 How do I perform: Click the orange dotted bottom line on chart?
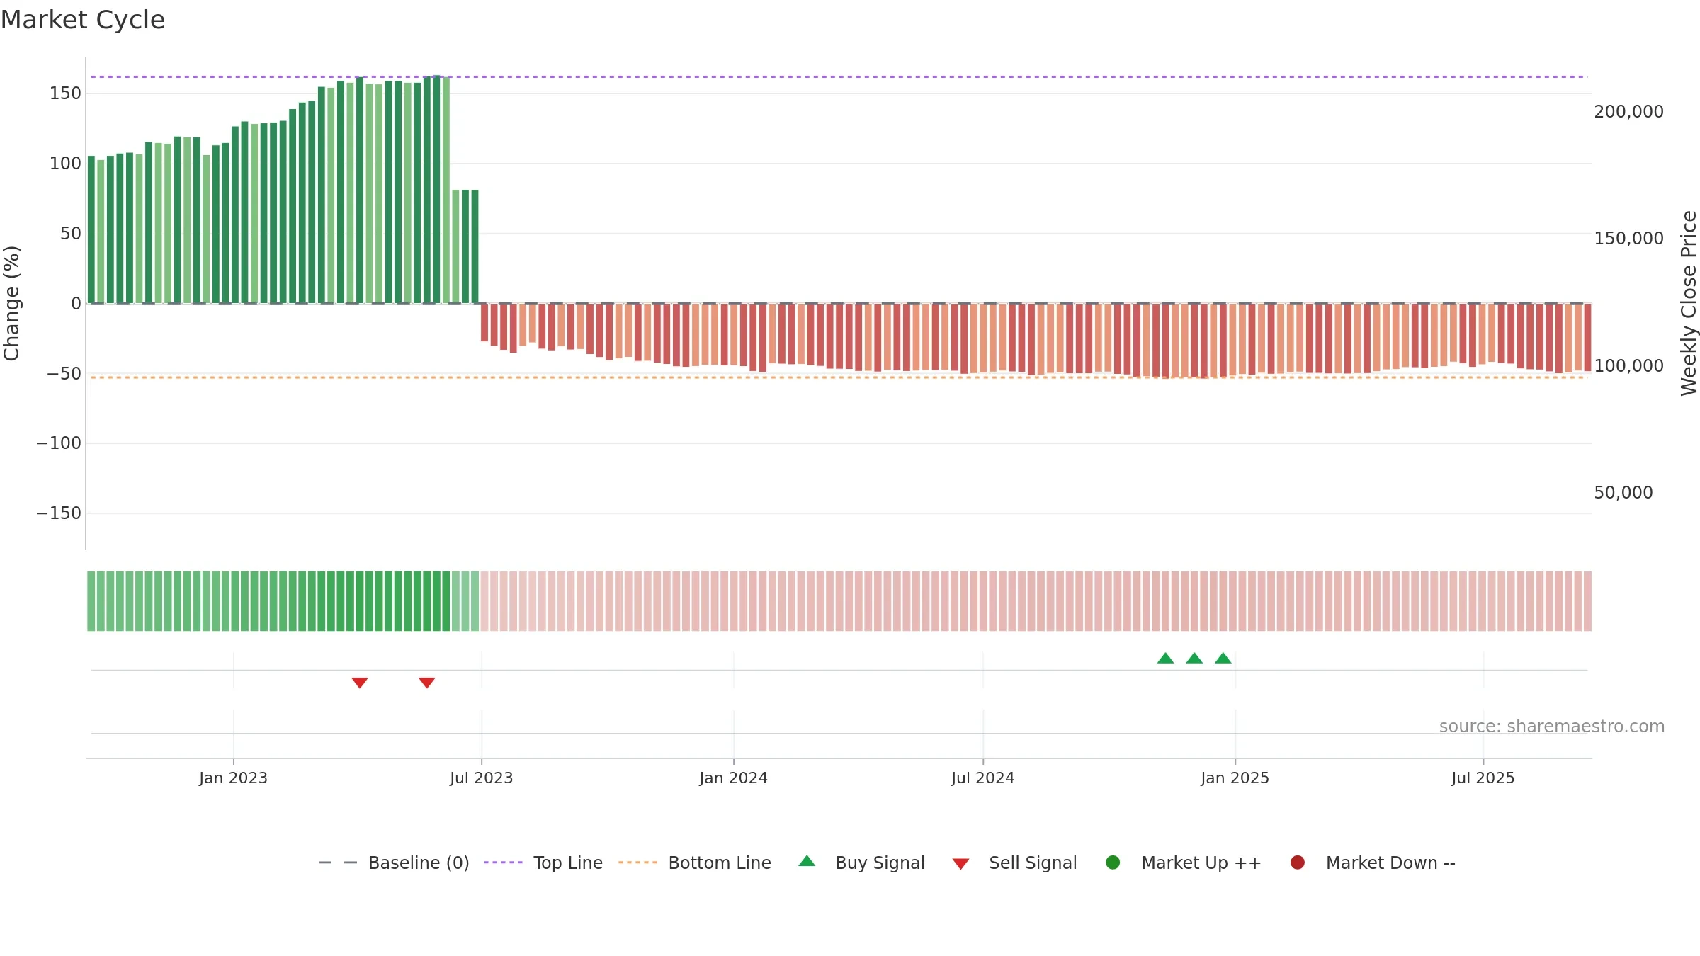coord(839,377)
